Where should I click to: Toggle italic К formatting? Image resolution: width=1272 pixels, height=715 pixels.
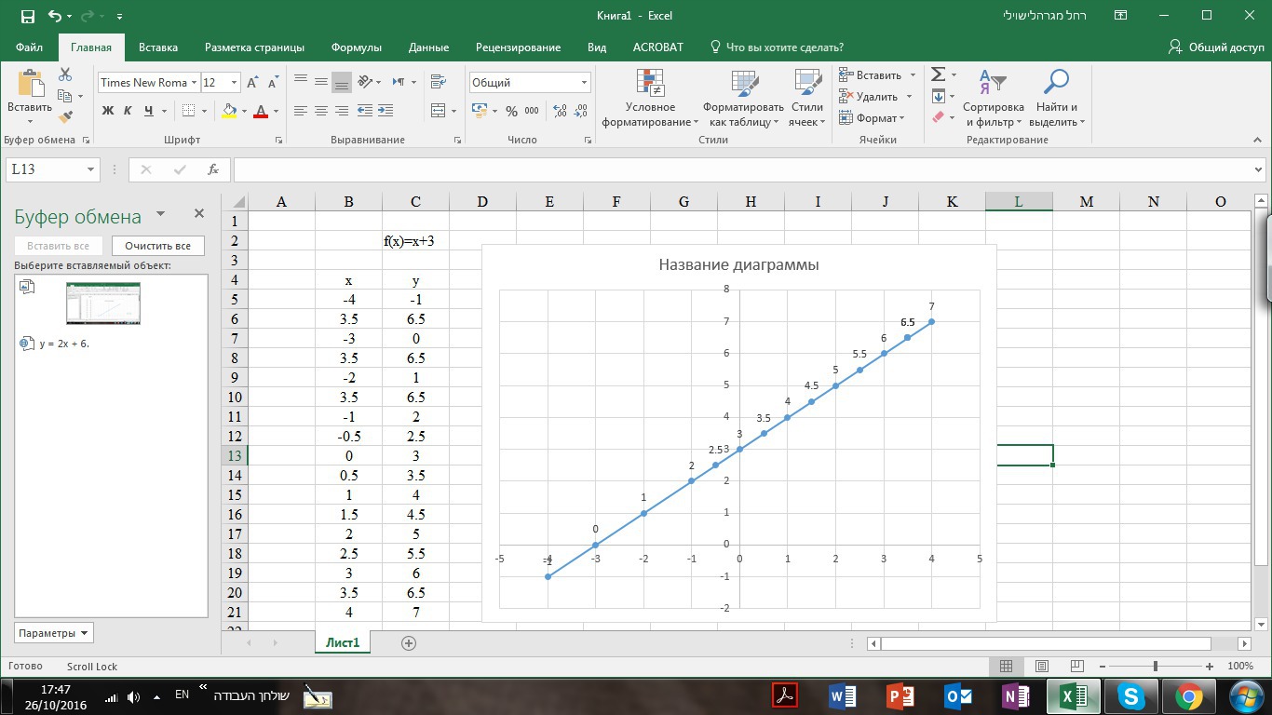[129, 111]
